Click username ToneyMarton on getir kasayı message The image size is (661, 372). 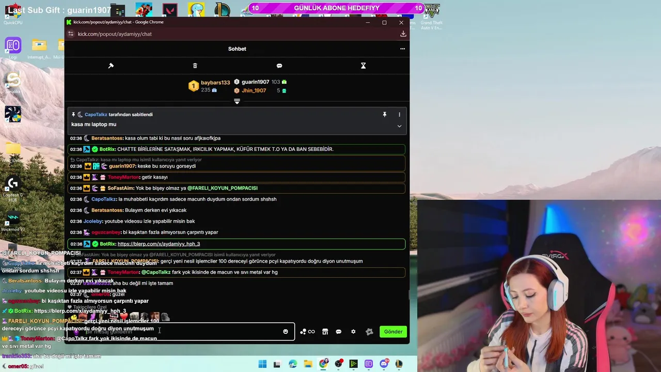123,177
